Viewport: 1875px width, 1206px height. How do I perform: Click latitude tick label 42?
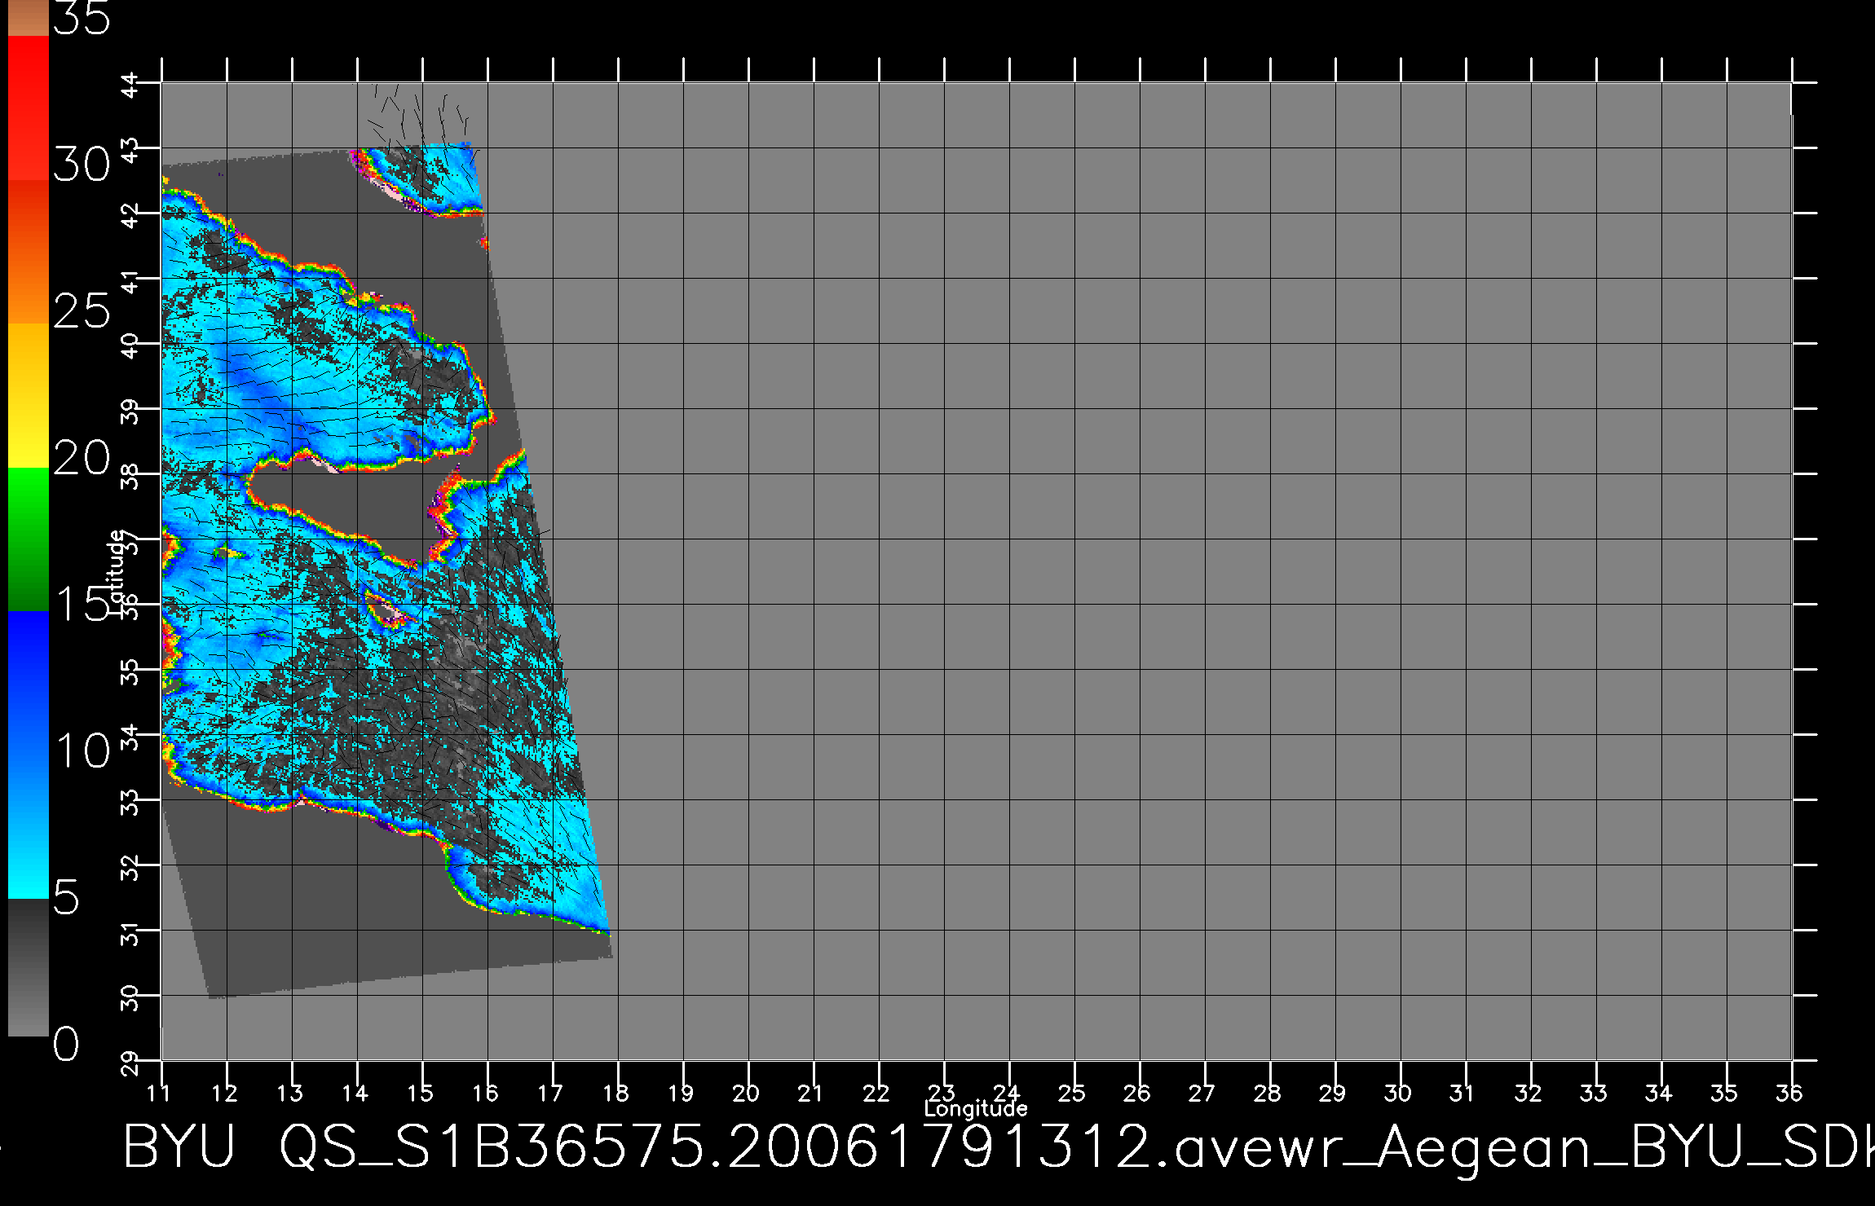tap(131, 215)
